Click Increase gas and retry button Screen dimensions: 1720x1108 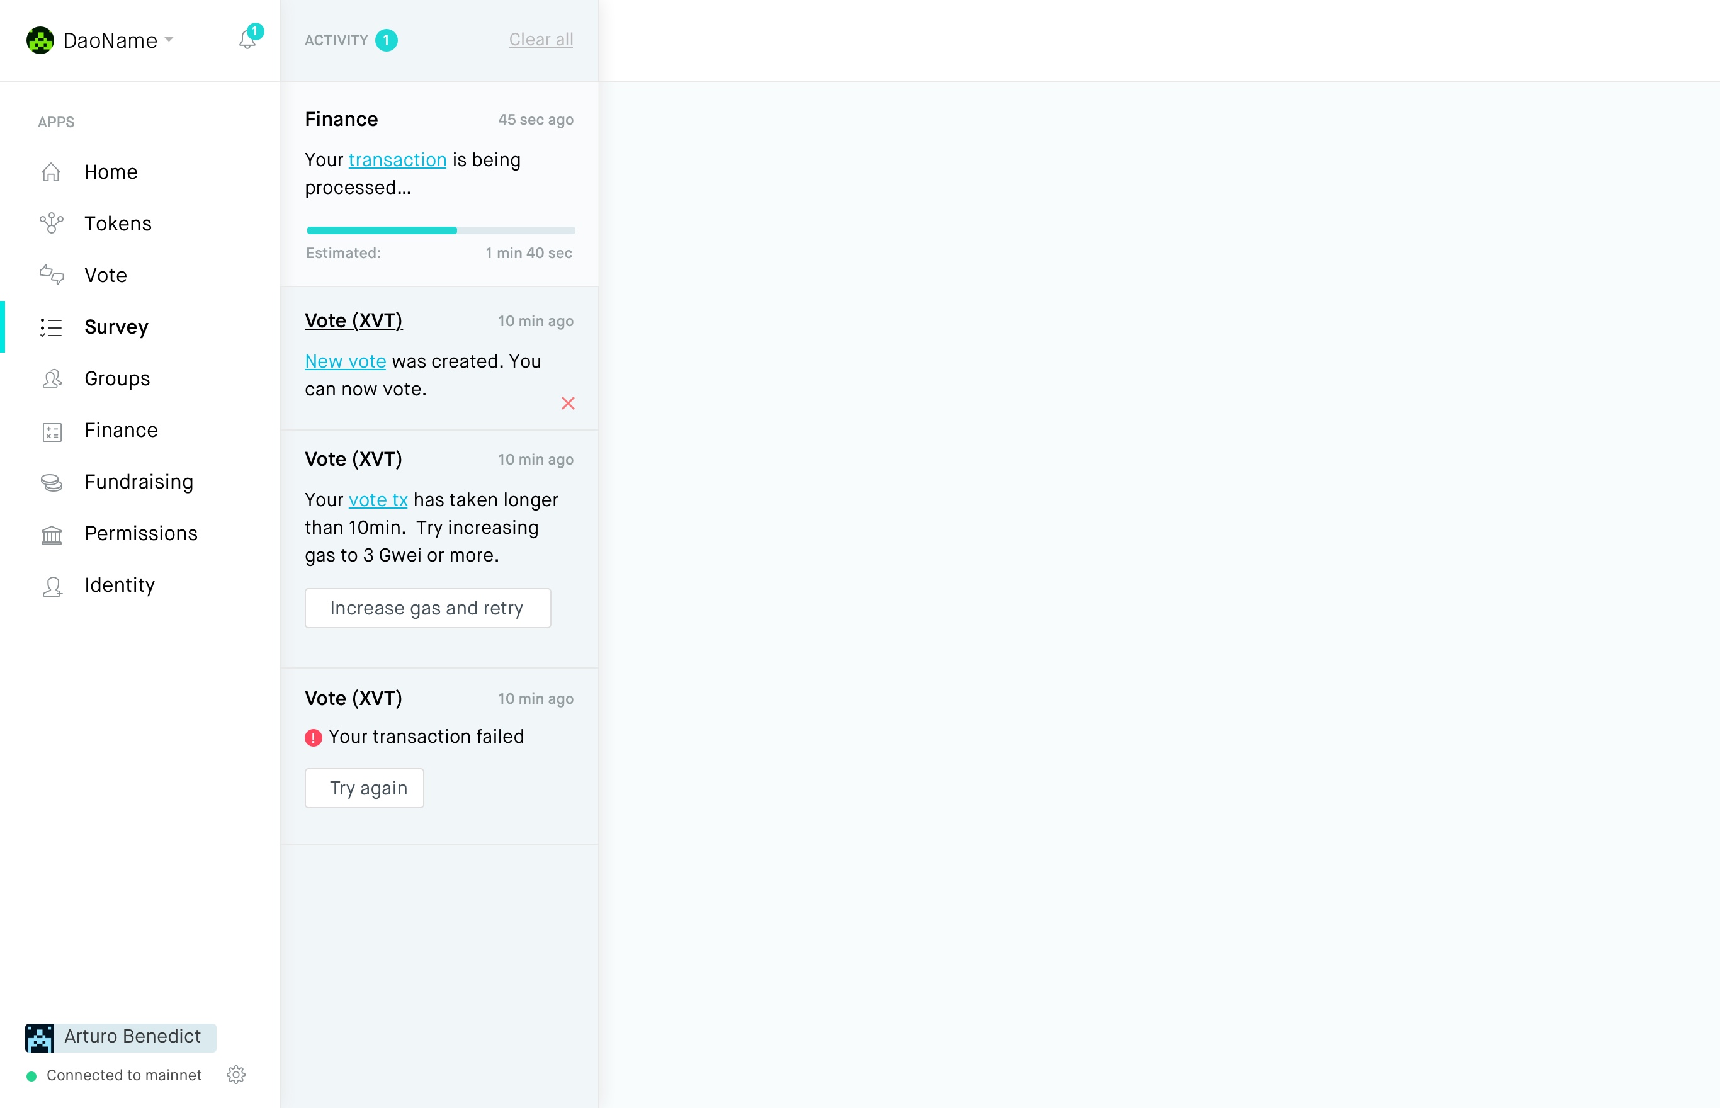click(x=427, y=608)
